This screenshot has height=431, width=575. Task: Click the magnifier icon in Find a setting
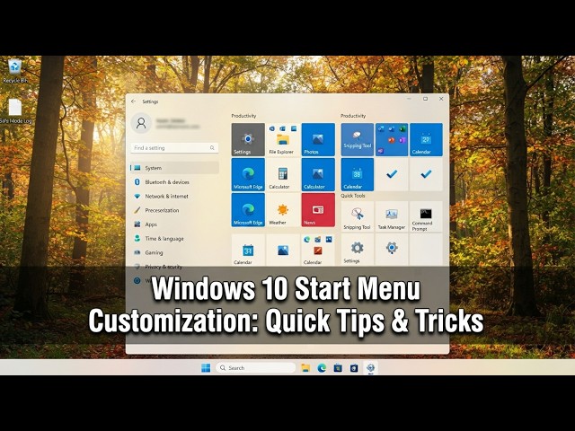coord(212,147)
